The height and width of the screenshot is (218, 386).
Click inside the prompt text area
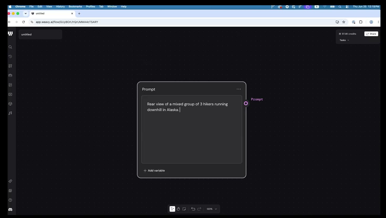coord(192,129)
